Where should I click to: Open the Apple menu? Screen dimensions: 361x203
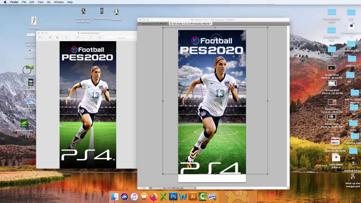(5, 2)
